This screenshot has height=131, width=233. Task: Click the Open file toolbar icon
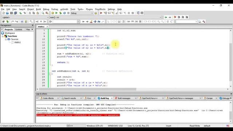click(x=7, y=13)
